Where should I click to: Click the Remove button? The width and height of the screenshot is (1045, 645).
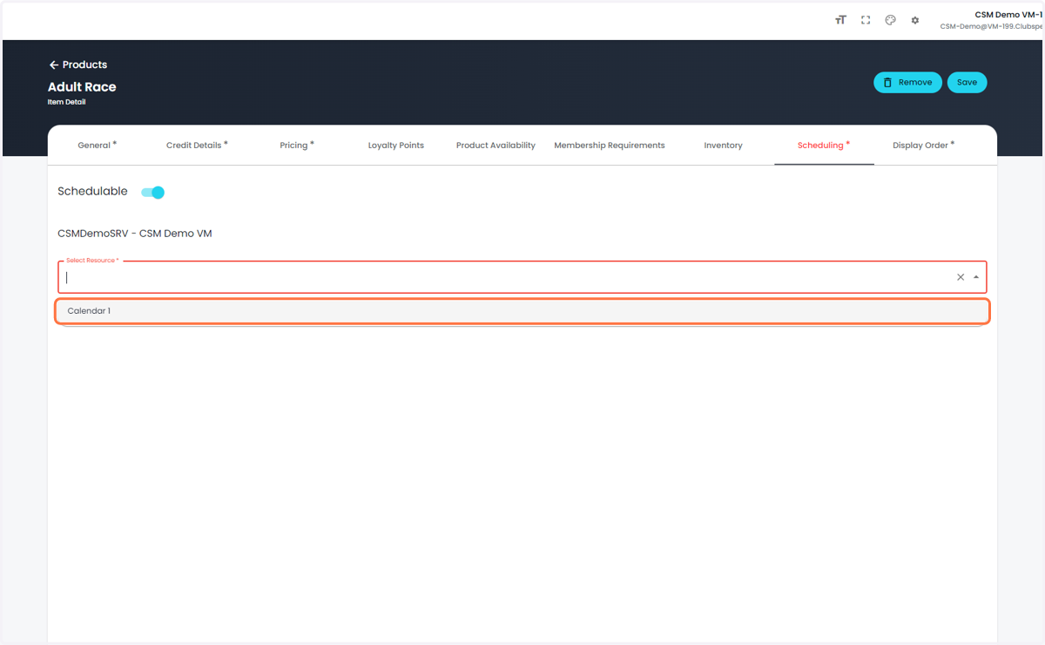pos(907,82)
